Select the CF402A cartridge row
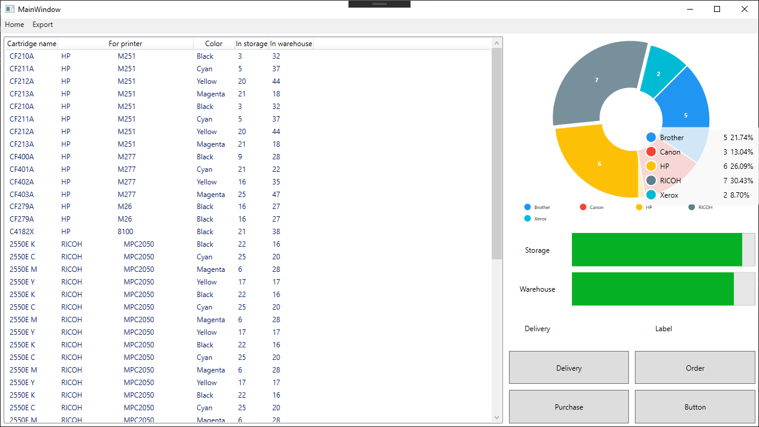Viewport: 759px width, 427px height. [248, 182]
